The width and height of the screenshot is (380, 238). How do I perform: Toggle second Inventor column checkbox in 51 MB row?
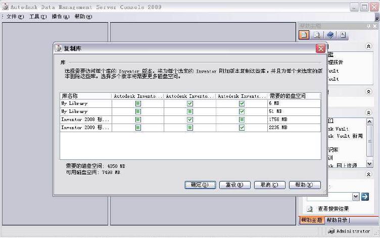(x=190, y=111)
